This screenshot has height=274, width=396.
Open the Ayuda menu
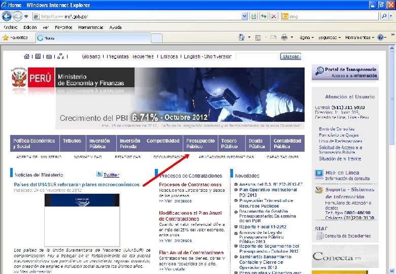tap(115, 27)
